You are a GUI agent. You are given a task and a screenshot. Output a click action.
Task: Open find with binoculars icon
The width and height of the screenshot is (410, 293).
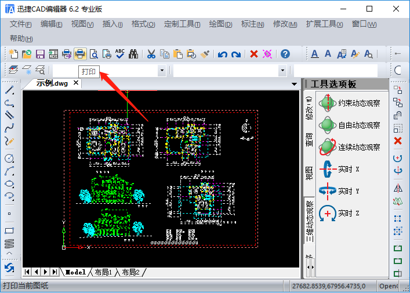(133, 54)
